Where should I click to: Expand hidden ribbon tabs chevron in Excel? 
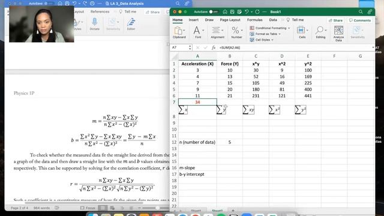click(x=283, y=20)
